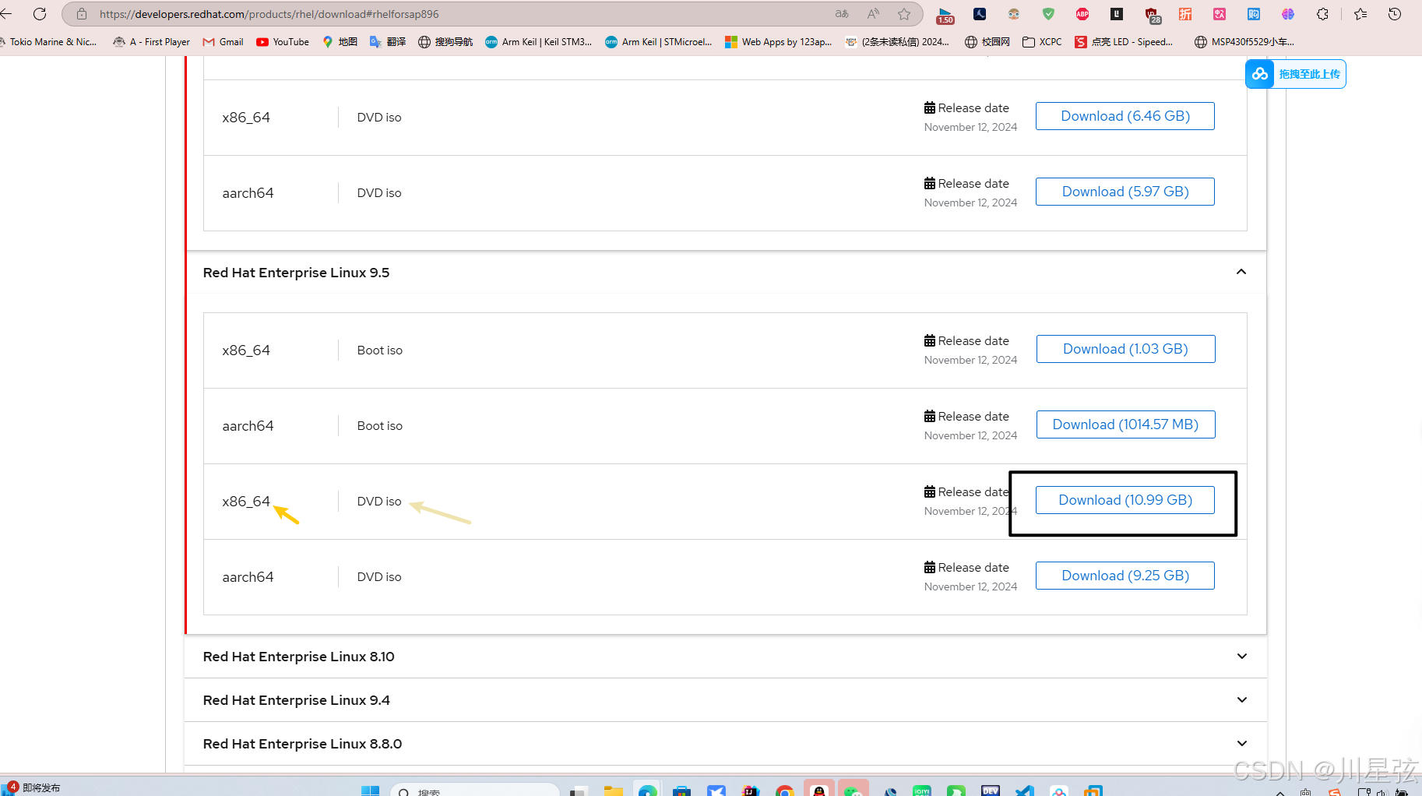
Task: Open the 即将发布 widget in the taskbar corner
Action: pos(32,787)
